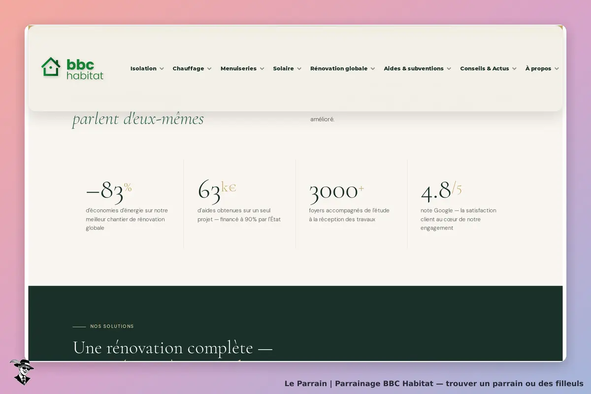The height and width of the screenshot is (394, 591).
Task: Click the word "amélioré."
Action: click(x=322, y=119)
